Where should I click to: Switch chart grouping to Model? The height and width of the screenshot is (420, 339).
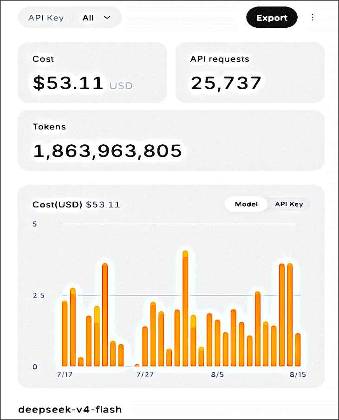tap(246, 204)
